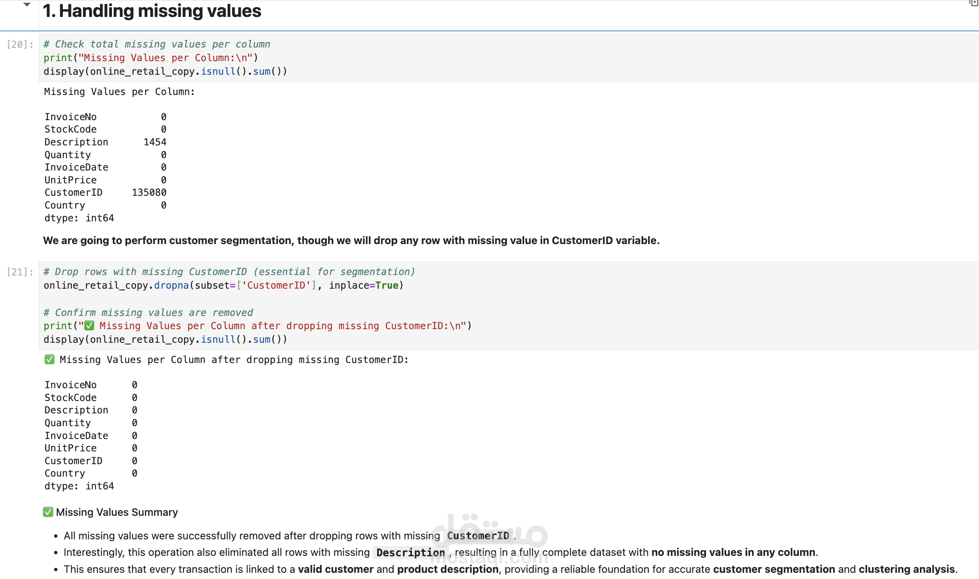Collapse the Handling missing values heading section

pos(27,5)
